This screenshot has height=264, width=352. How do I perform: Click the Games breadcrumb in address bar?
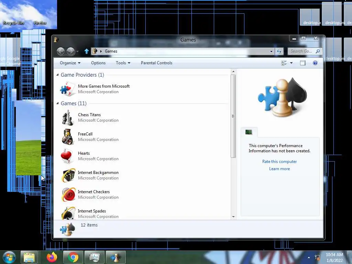[111, 52]
